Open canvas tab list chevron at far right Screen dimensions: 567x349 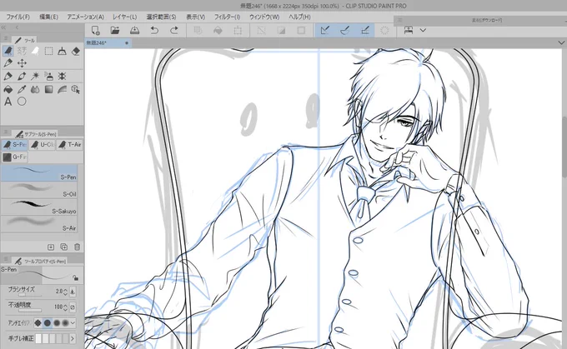pos(561,42)
